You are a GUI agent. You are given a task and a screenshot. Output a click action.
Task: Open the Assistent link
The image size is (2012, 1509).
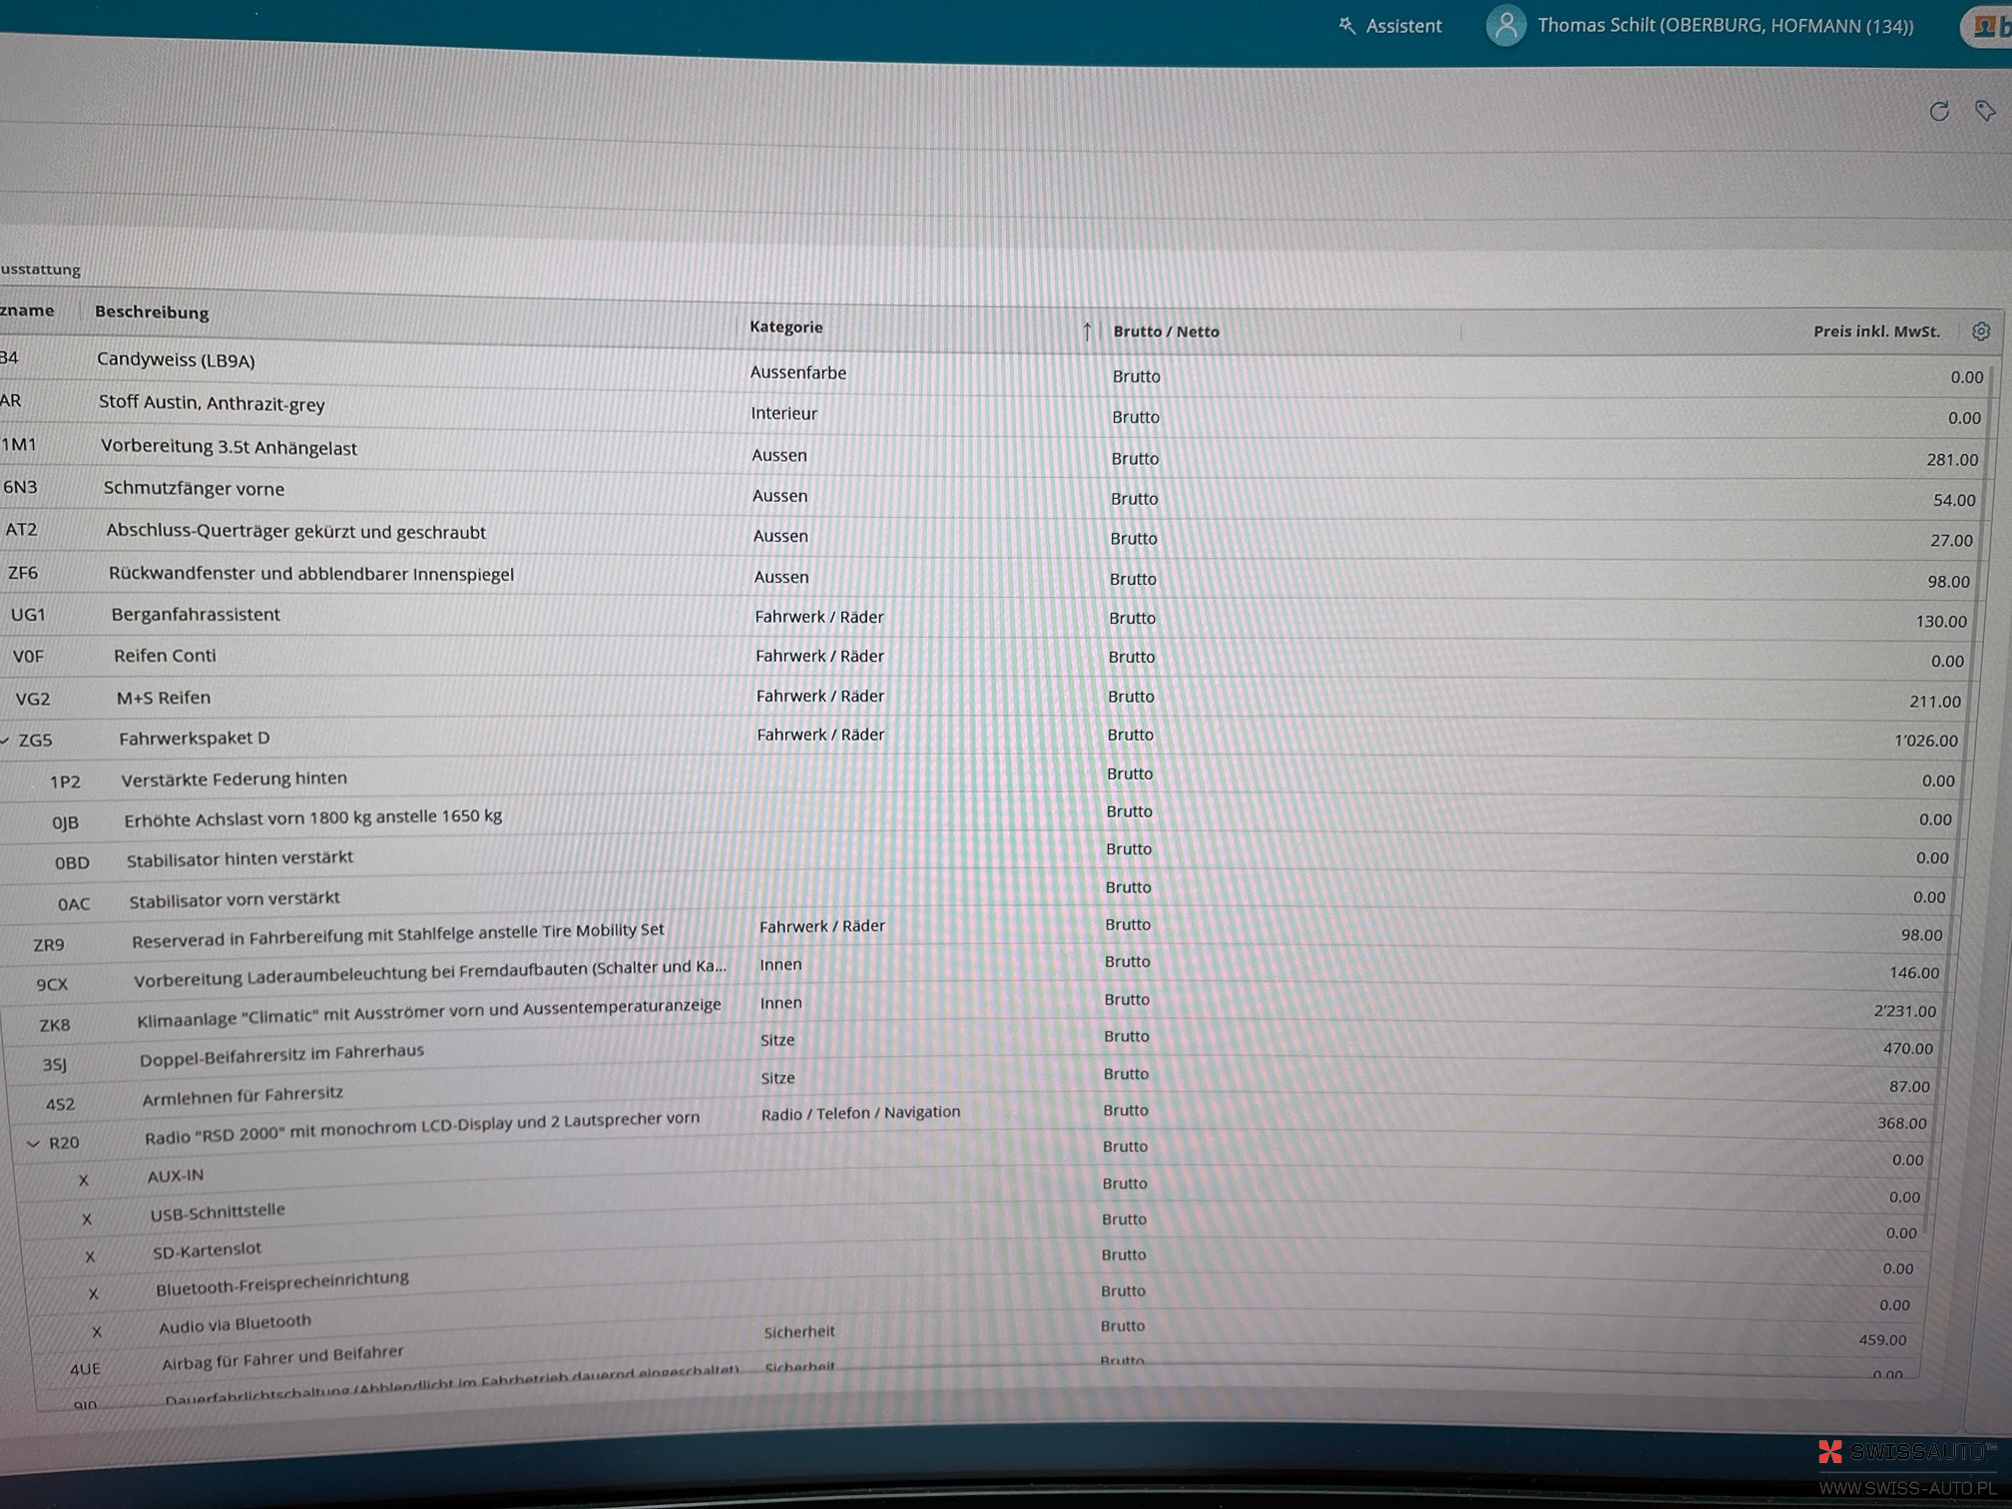coord(1390,26)
